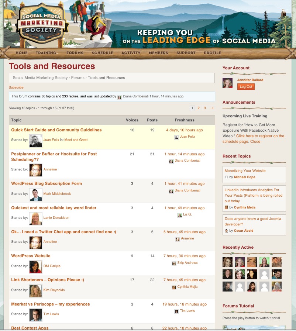Click Mark Middlebrook's avatar photo
The width and height of the screenshot is (296, 331).
click(35, 194)
